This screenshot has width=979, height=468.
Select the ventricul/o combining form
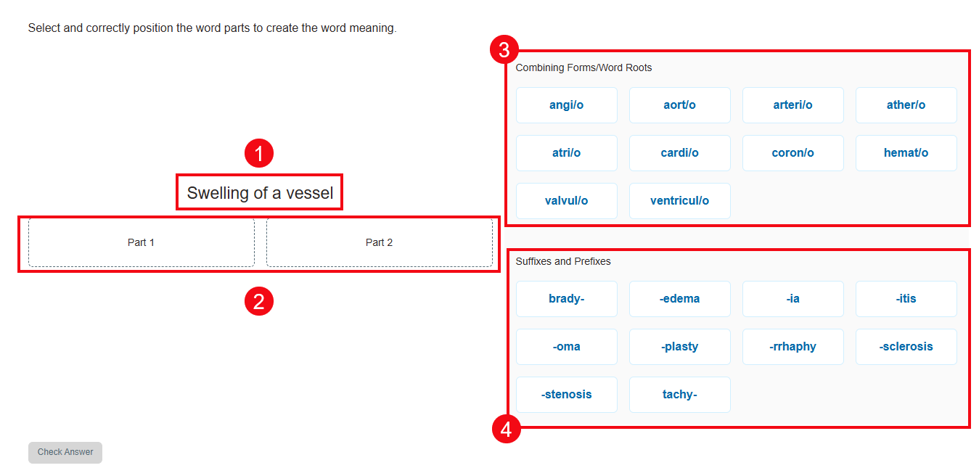tap(679, 201)
